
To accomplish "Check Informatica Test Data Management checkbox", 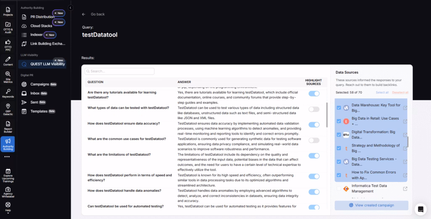I will [x=339, y=189].
